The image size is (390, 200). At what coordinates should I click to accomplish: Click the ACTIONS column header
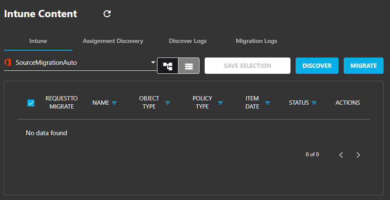pyautogui.click(x=348, y=103)
